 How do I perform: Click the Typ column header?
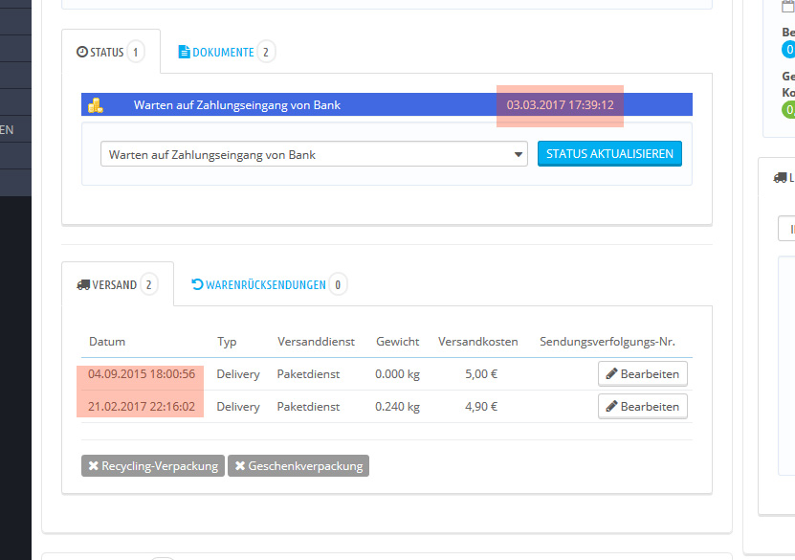(x=227, y=342)
